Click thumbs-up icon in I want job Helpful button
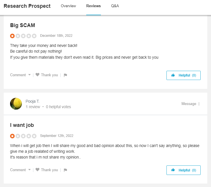 (173, 170)
